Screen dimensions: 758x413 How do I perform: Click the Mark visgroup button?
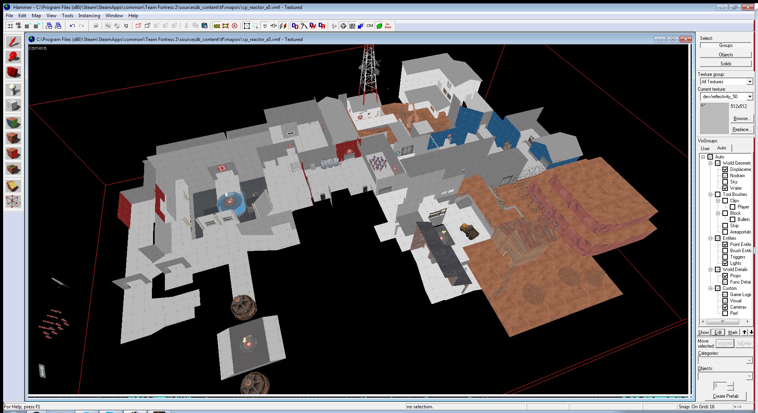tap(733, 332)
